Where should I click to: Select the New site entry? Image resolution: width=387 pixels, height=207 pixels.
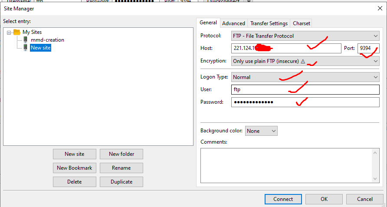pyautogui.click(x=40, y=48)
